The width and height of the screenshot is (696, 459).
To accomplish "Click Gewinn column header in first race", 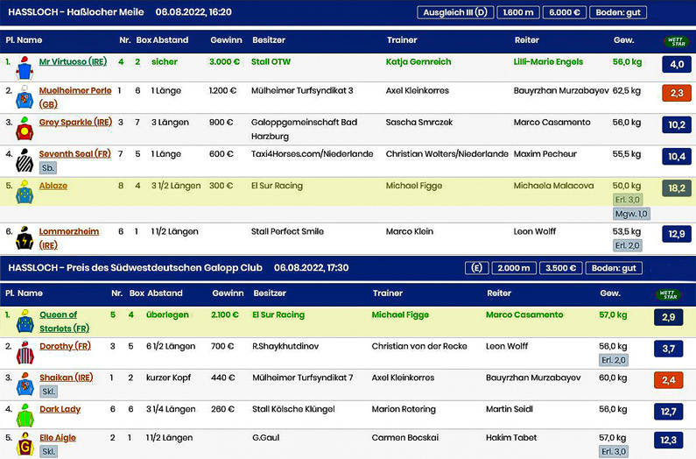I will 227,40.
